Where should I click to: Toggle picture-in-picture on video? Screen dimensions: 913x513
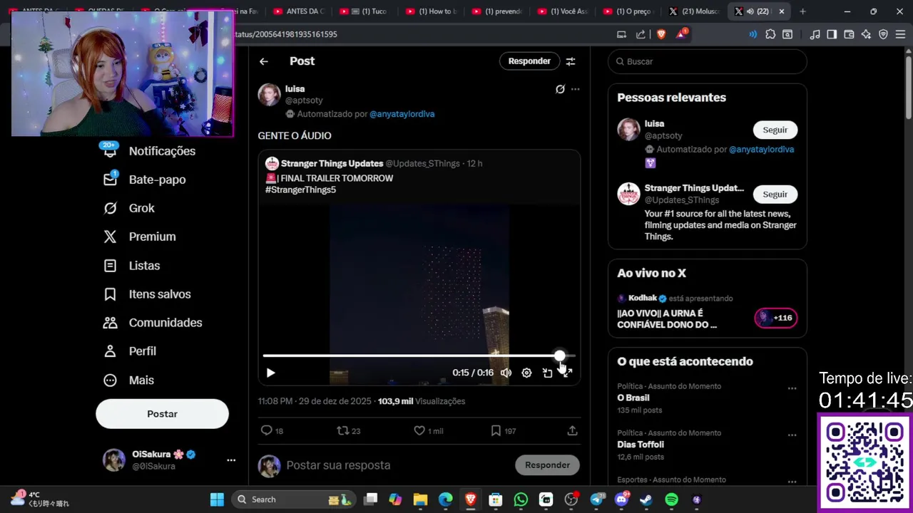(x=547, y=373)
